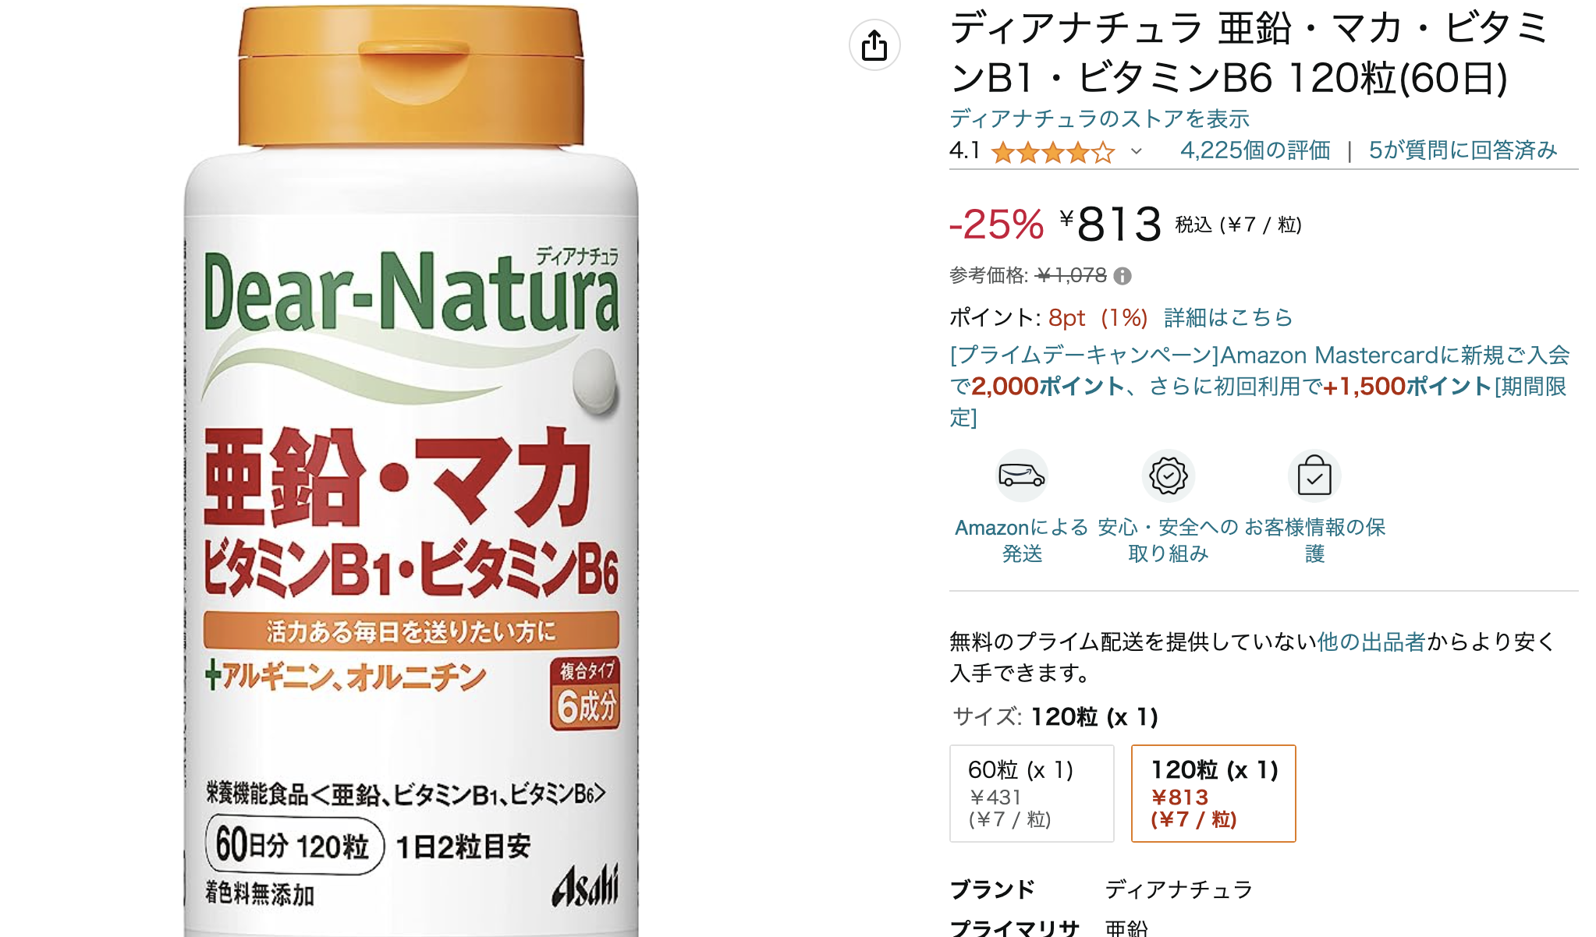Open the Amazon Mastercard campaign link
The image size is (1596, 937).
click(1260, 387)
